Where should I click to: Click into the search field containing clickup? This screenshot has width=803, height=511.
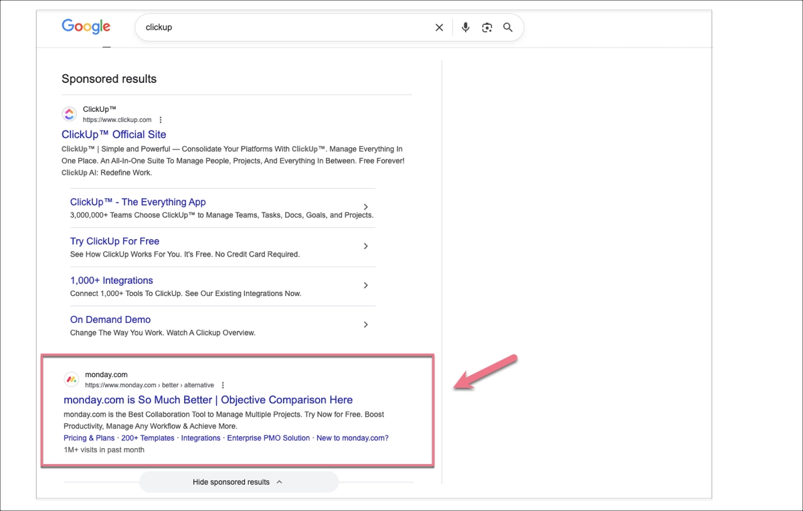pyautogui.click(x=281, y=27)
